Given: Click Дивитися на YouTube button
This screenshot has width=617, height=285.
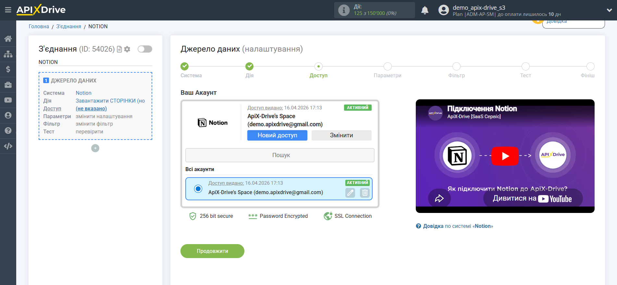Looking at the screenshot, I should tap(533, 198).
